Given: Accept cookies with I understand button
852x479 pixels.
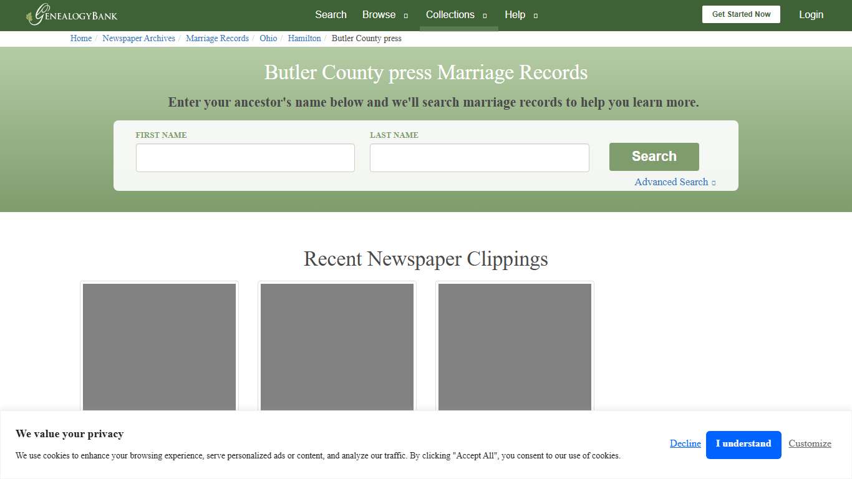Looking at the screenshot, I should 743,444.
